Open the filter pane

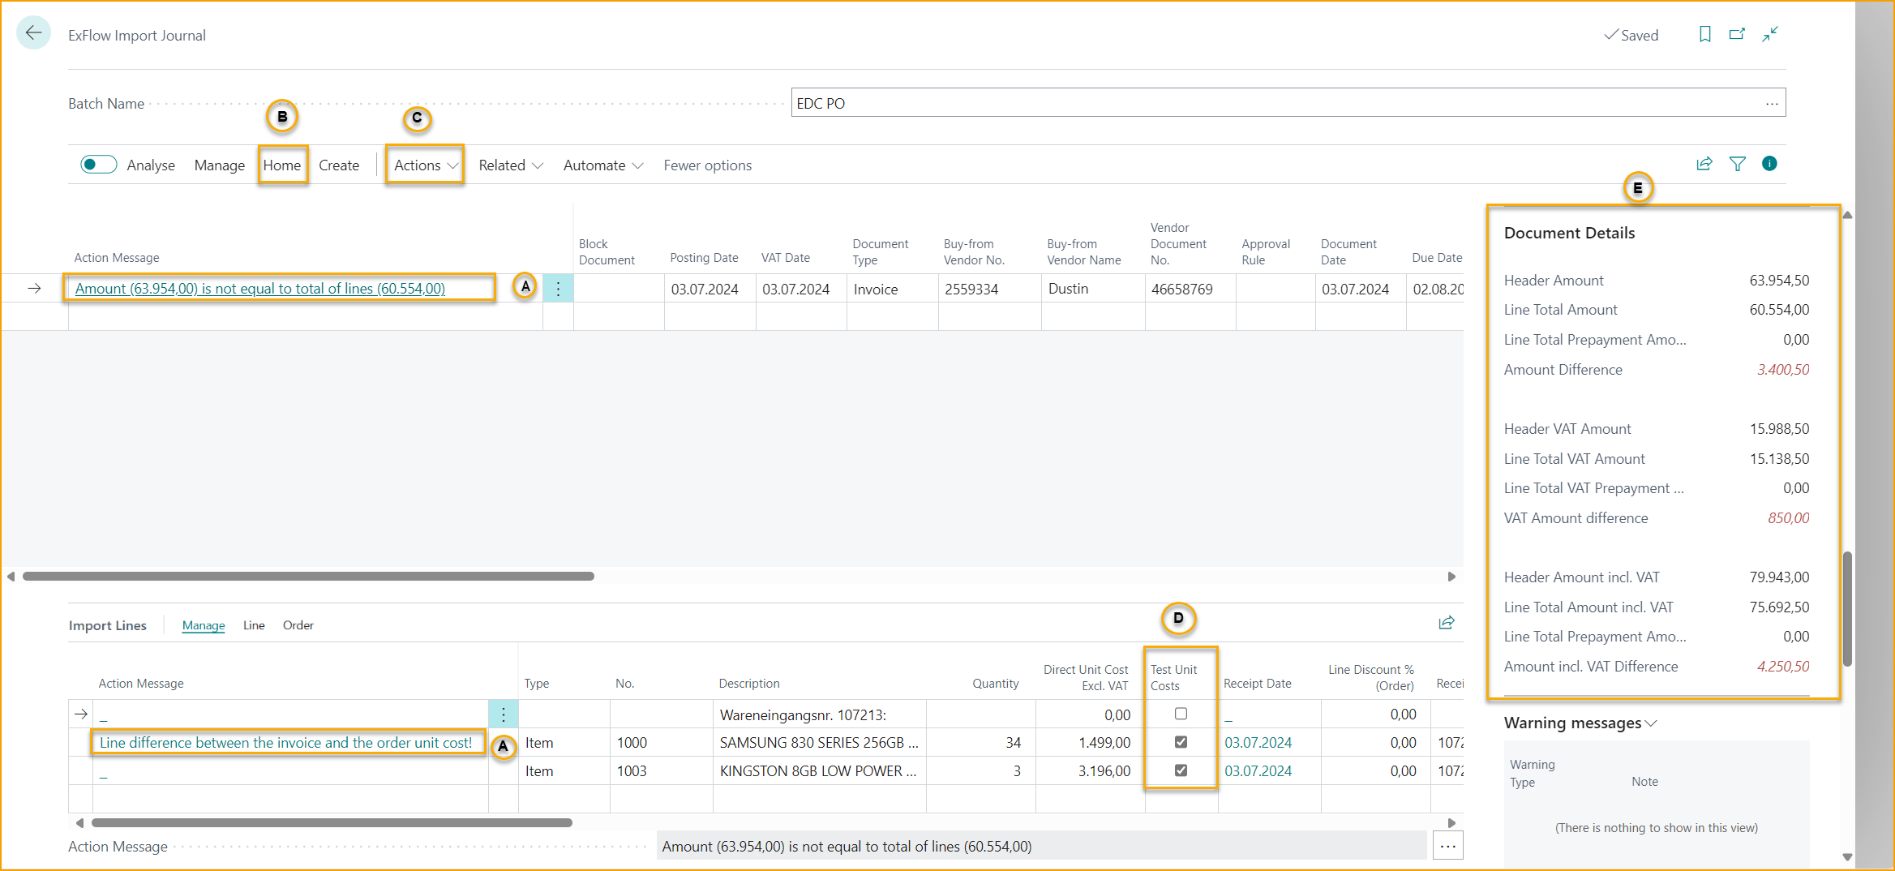click(x=1737, y=164)
